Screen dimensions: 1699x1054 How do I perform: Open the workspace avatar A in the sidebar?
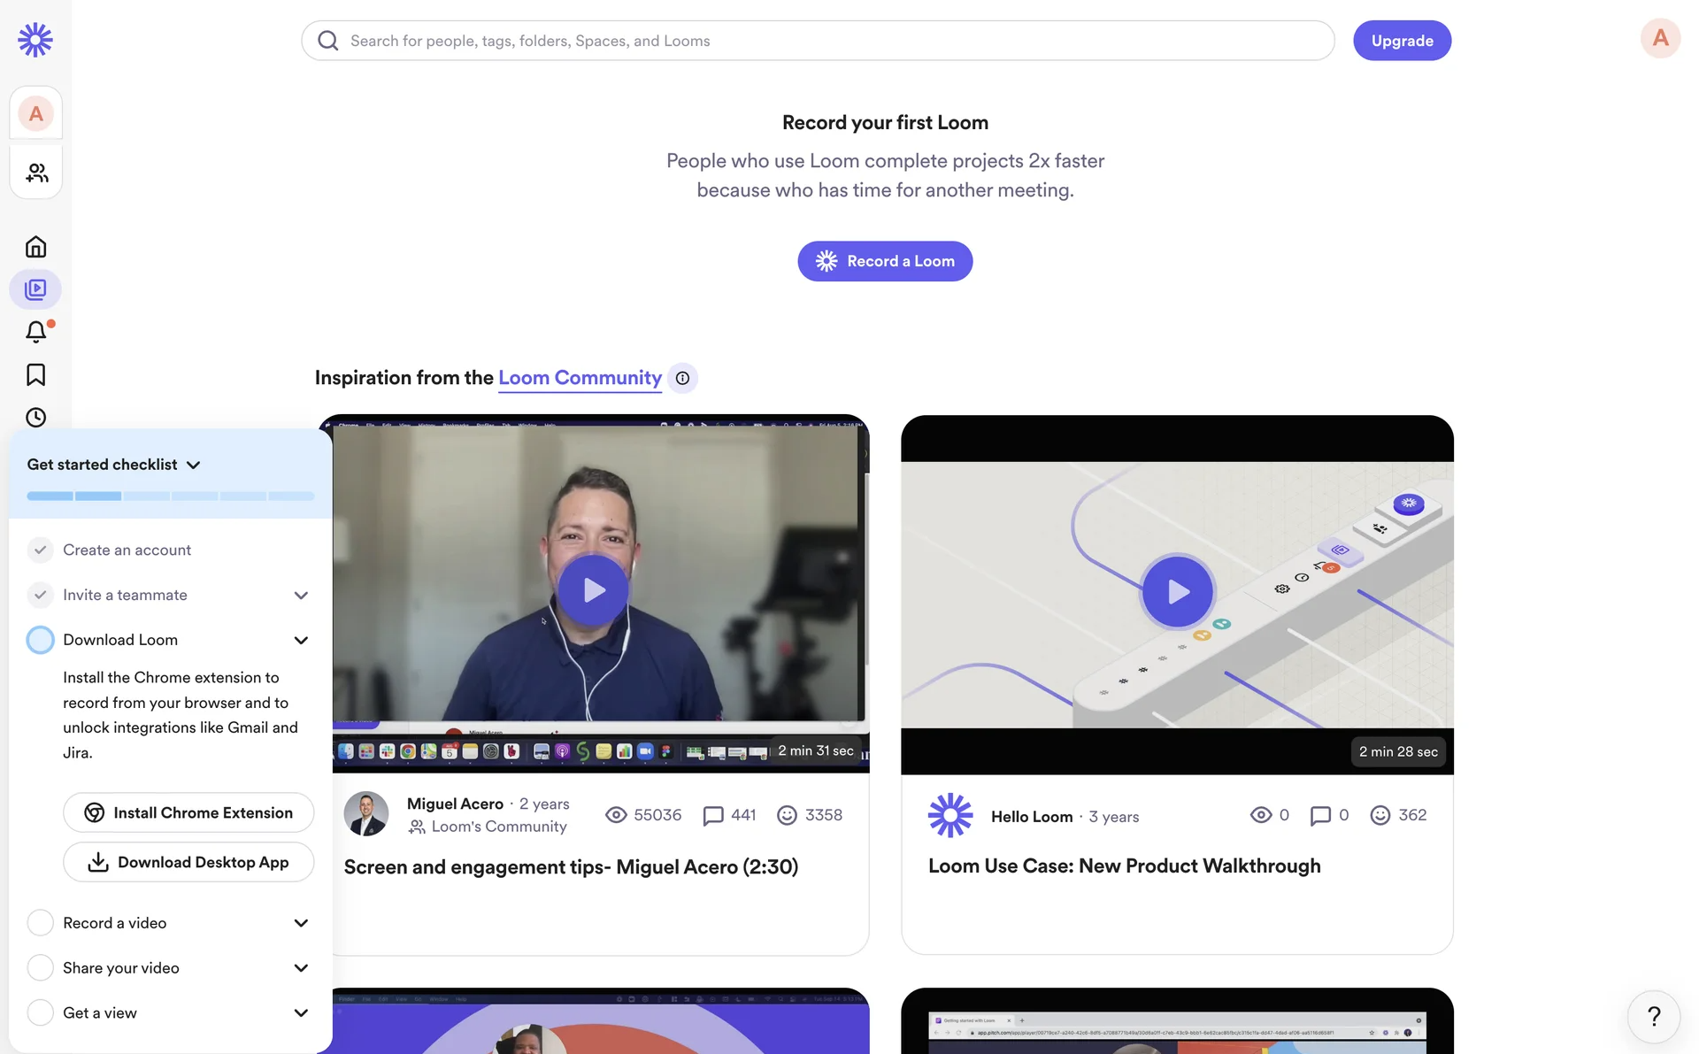click(x=35, y=113)
